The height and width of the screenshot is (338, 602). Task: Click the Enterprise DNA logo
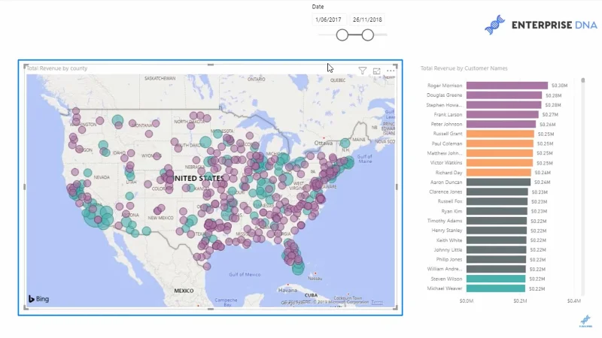(540, 25)
